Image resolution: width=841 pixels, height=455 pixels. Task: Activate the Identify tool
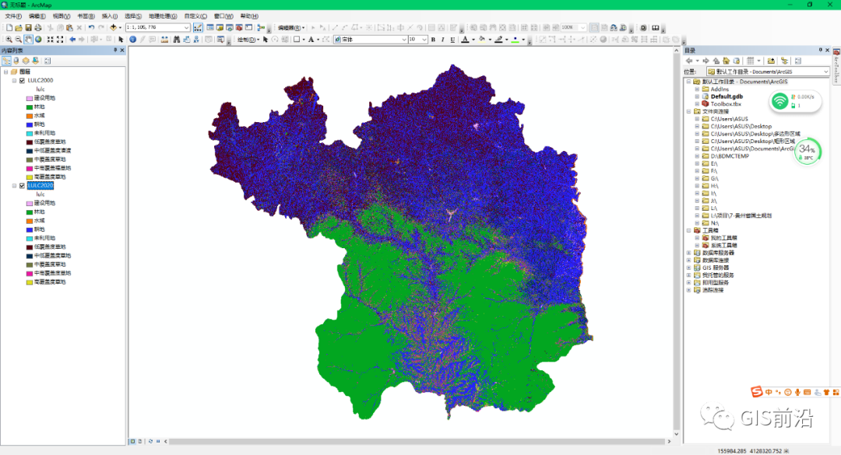[x=132, y=39]
